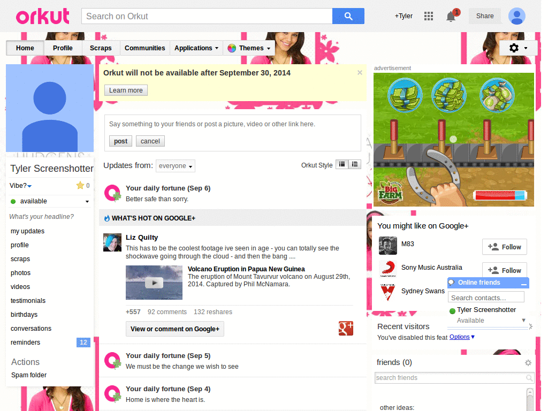The width and height of the screenshot is (548, 411).
Task: Expand the Vibe dropdown arrow
Action: (x=30, y=186)
